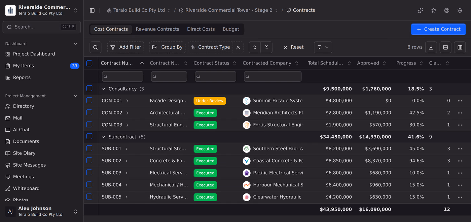Viewport: 471px width, 222px height.
Task: Select the Cost Contracts tab
Action: click(x=111, y=29)
